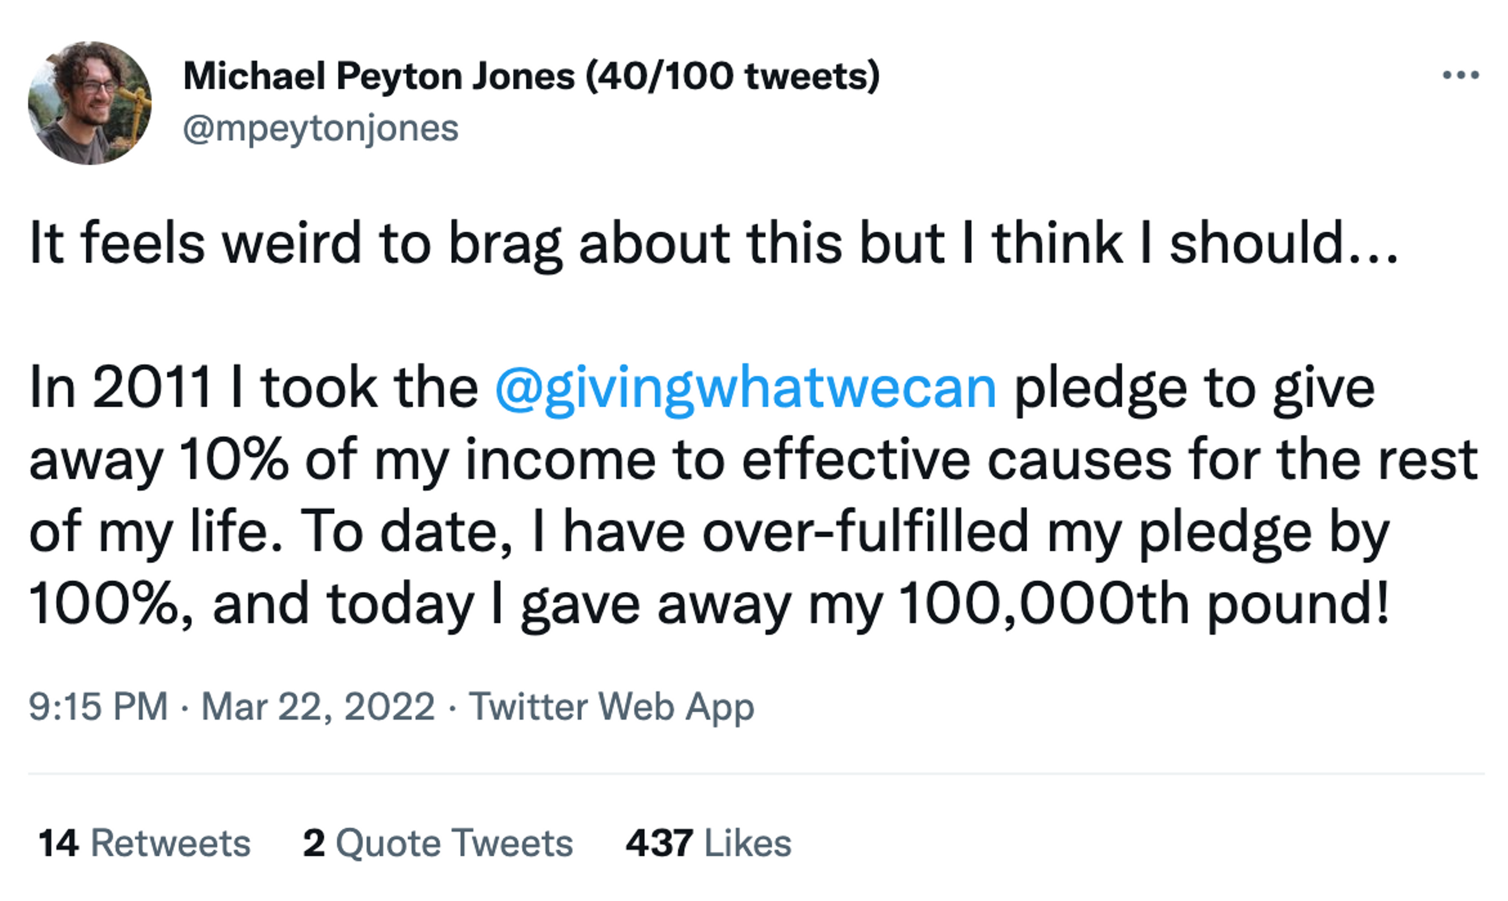View the 14 Retweets list

tap(144, 843)
